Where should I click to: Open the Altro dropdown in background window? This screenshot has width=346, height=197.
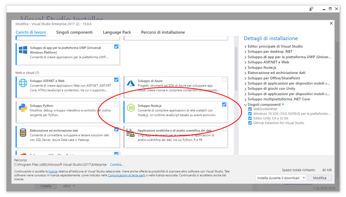tap(69, 186)
